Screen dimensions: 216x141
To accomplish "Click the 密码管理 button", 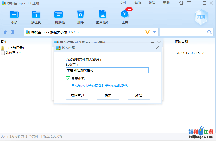I will (x=77, y=96).
